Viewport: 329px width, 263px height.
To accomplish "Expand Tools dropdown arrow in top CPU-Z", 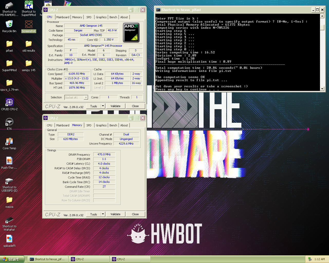I will tap(103, 106).
